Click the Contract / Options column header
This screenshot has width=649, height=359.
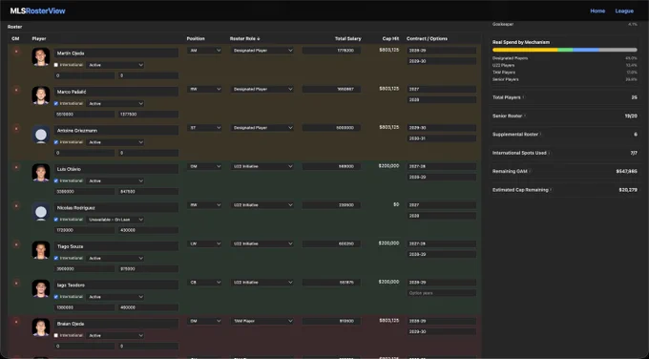(427, 38)
